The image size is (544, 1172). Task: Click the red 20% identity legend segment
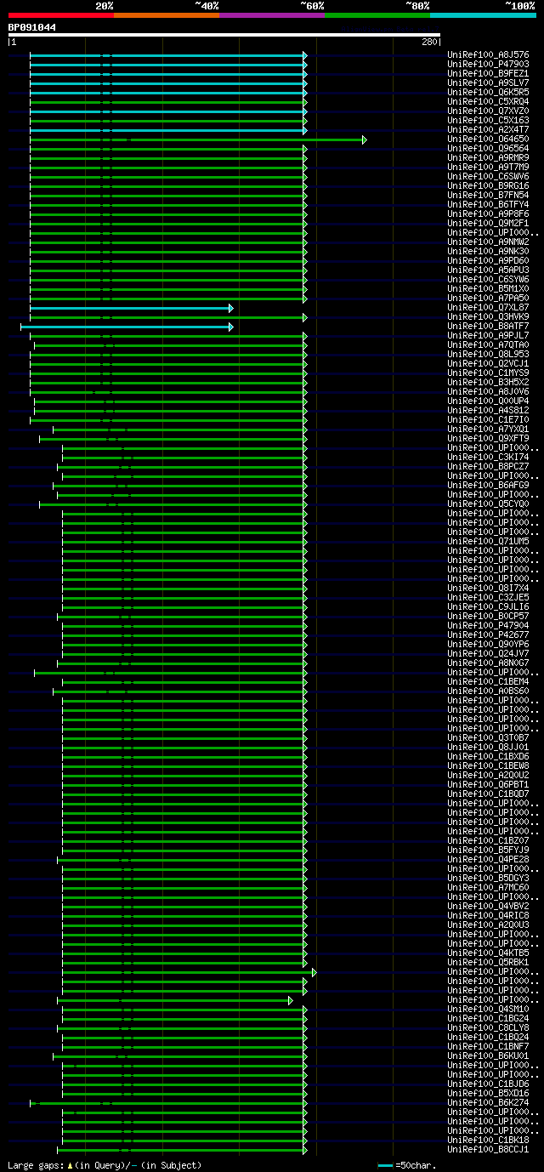[61, 14]
